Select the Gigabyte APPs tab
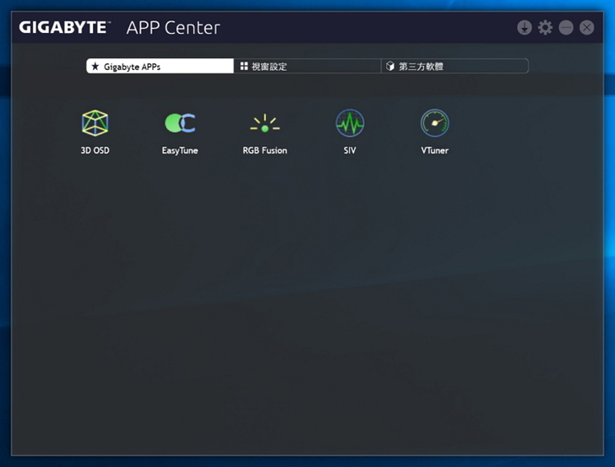Image resolution: width=615 pixels, height=467 pixels. 160,66
